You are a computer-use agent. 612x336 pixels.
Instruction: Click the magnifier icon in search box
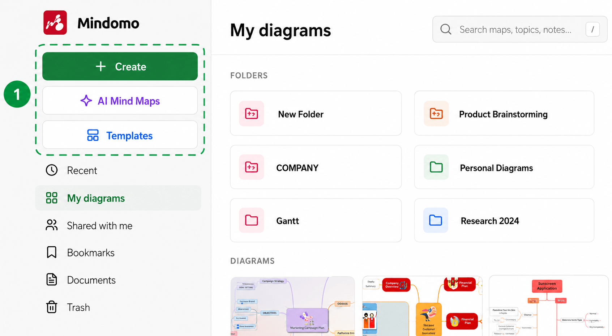point(446,29)
